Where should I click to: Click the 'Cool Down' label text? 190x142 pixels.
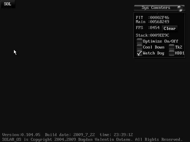153,47
